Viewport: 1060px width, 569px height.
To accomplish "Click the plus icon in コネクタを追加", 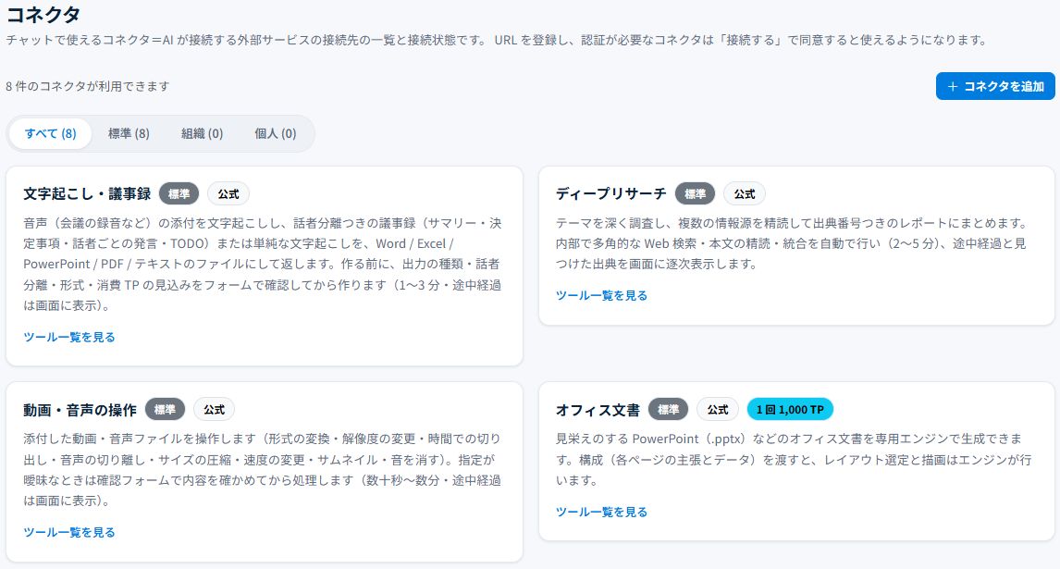I will point(953,87).
